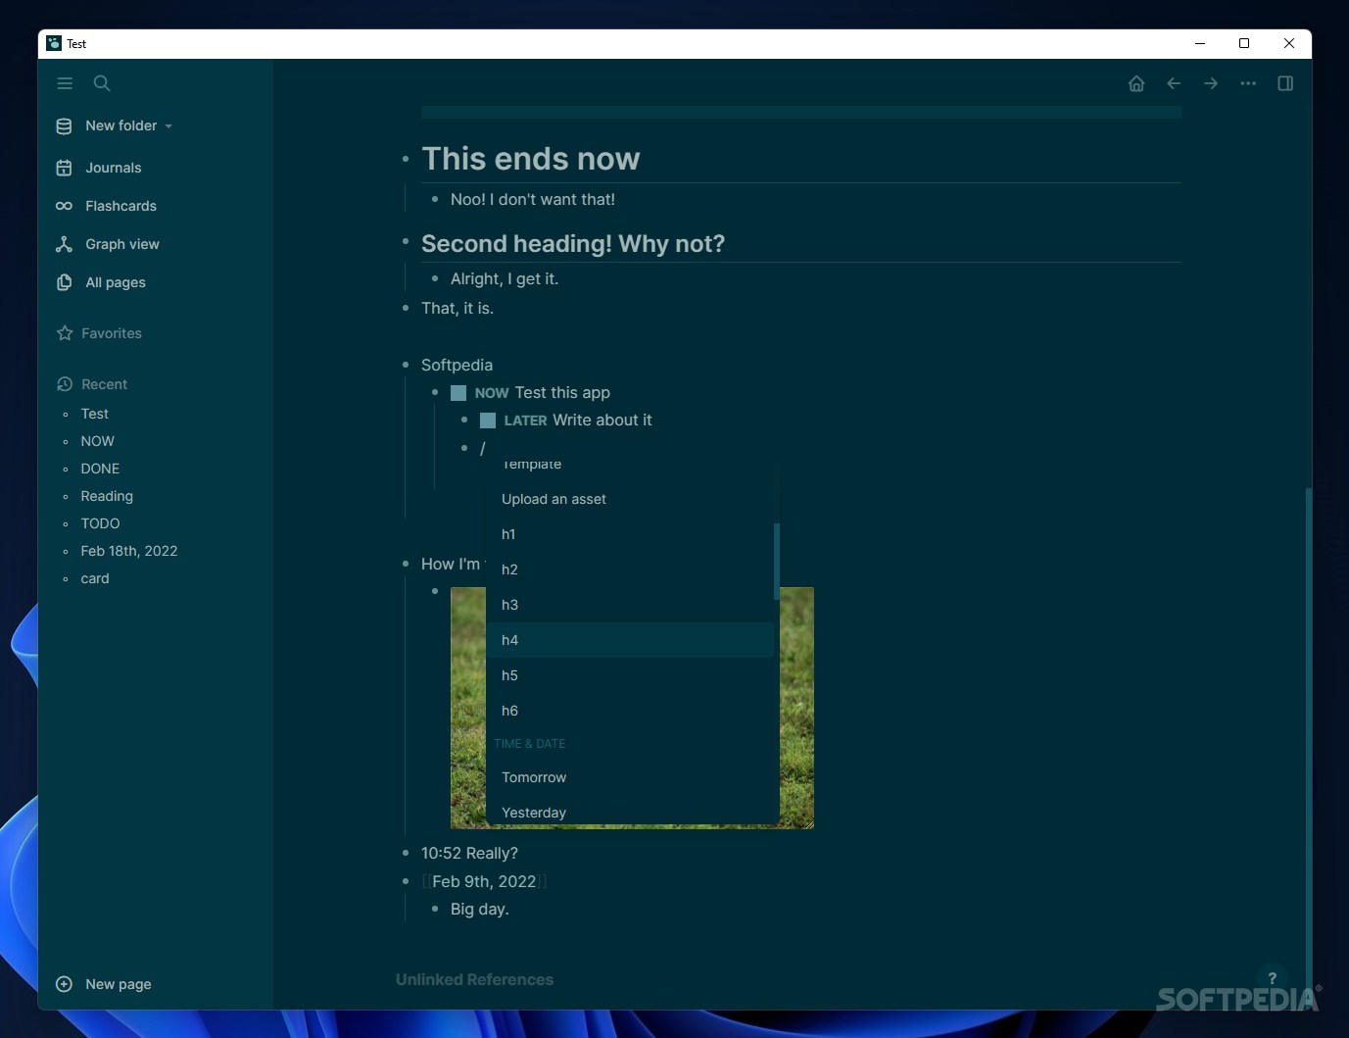Click the block containing the slash
The height and width of the screenshot is (1038, 1349).
483,448
